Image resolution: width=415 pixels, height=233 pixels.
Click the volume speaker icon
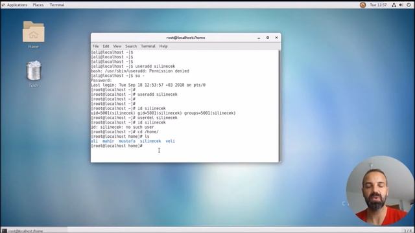tap(401, 5)
